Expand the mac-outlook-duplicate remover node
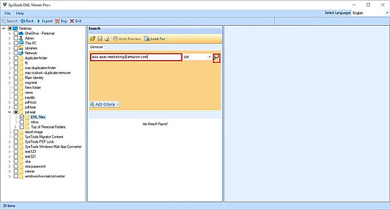 coord(10,73)
